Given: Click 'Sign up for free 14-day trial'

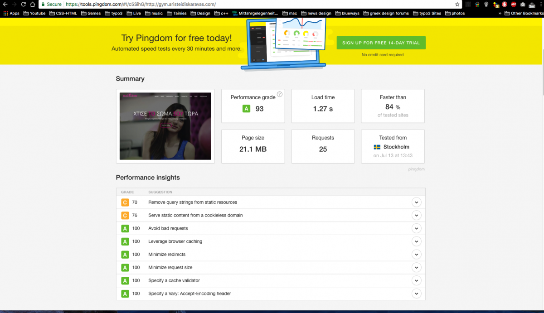Looking at the screenshot, I should tap(381, 43).
